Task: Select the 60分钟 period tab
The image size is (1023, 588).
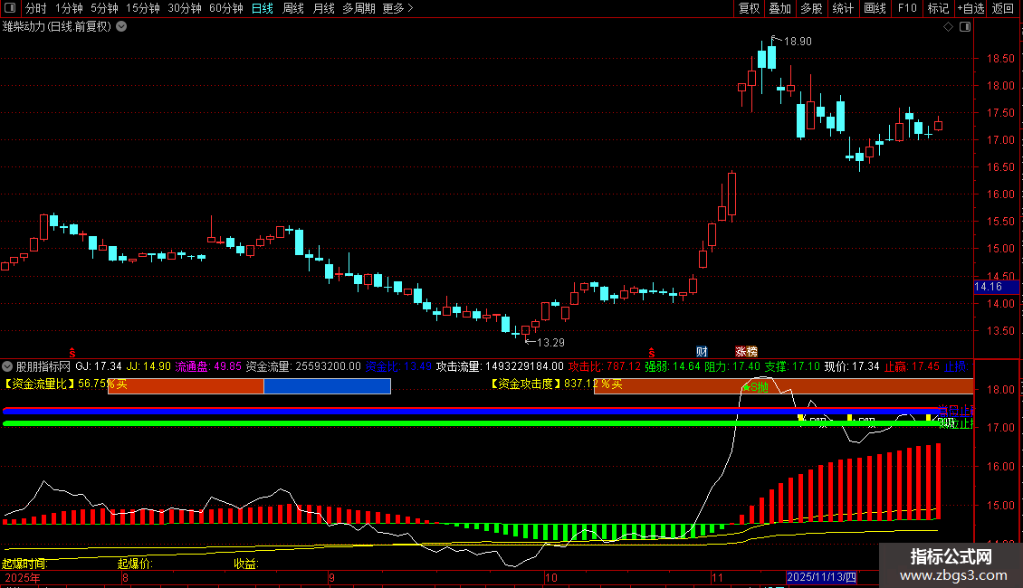Action: 226,8
